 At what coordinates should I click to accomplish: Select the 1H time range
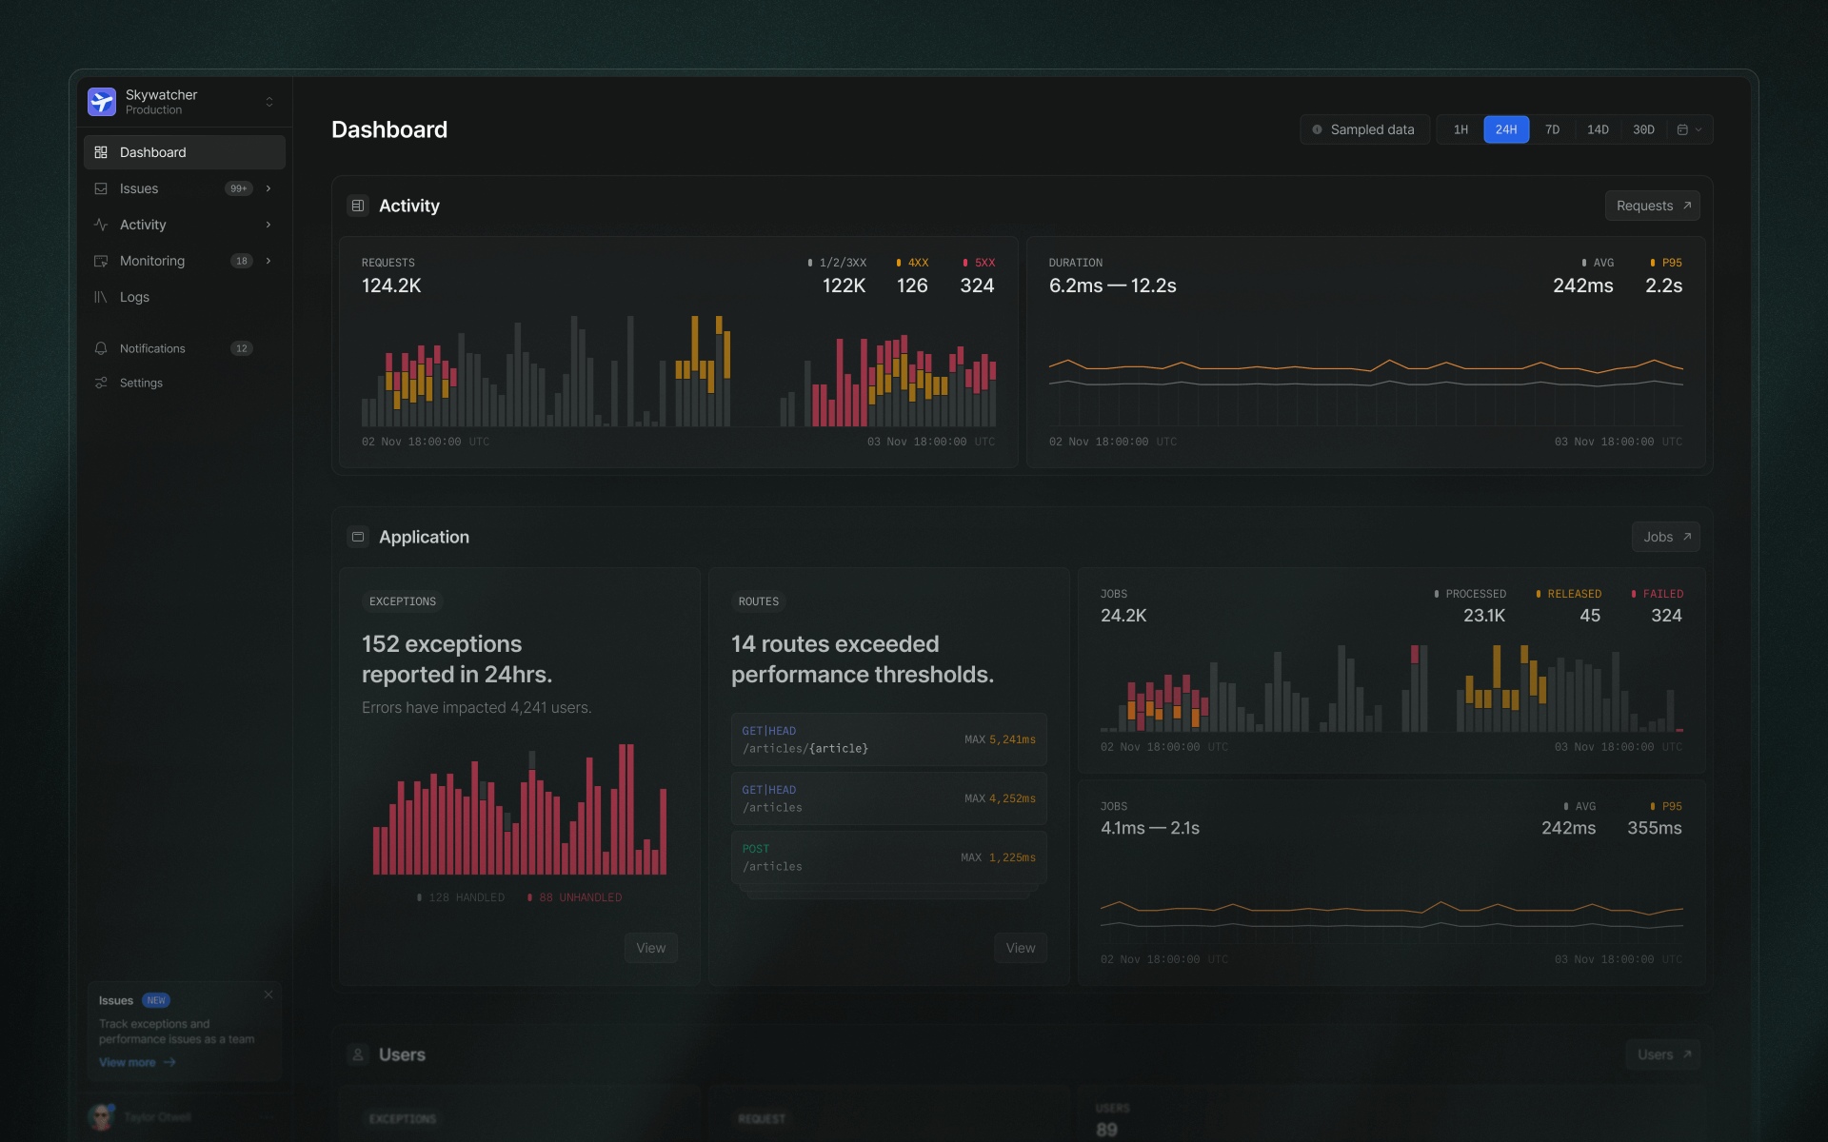pos(1460,129)
